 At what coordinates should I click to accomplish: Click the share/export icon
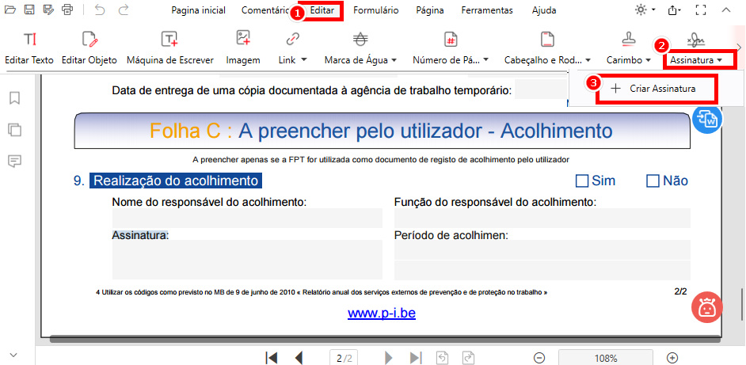673,10
